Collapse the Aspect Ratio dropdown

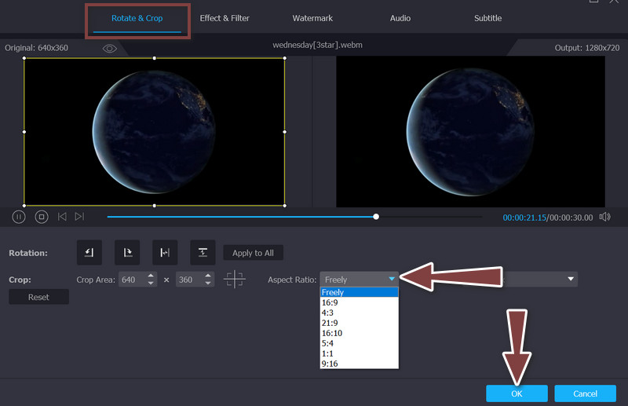click(392, 280)
